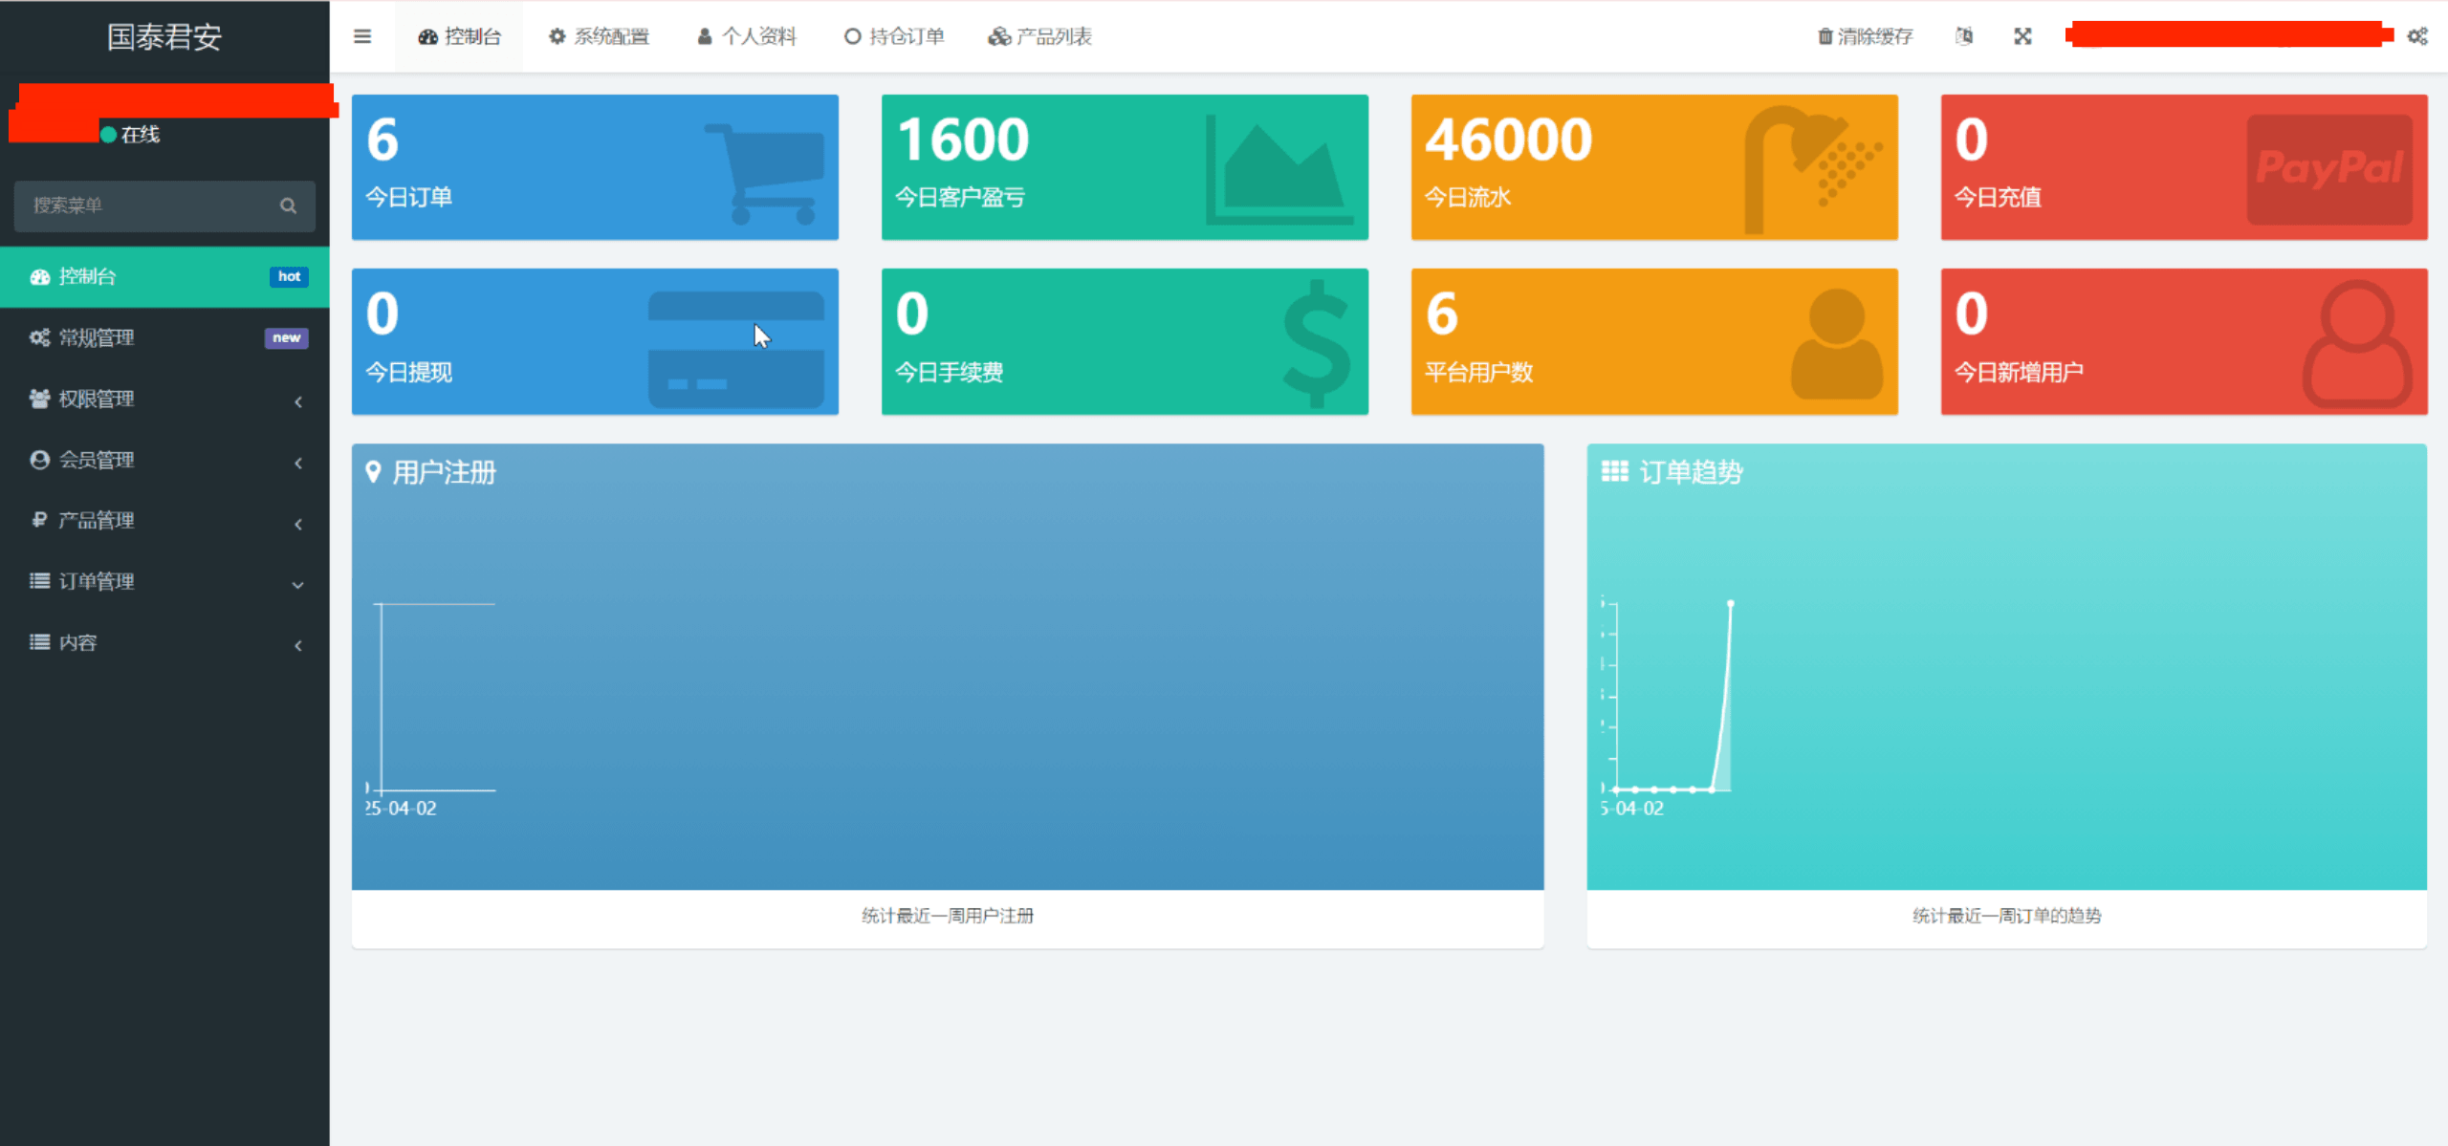The image size is (2448, 1146).
Task: Expand the 权限管理 sidebar menu
Action: point(164,400)
